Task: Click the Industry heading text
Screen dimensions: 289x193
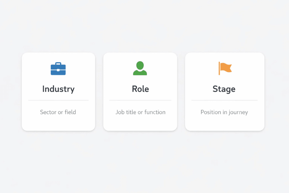Action: (58, 89)
